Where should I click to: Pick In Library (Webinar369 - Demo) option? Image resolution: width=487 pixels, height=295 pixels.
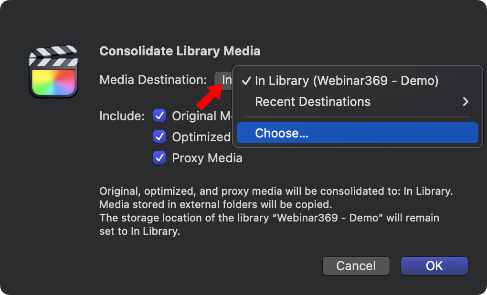click(347, 81)
